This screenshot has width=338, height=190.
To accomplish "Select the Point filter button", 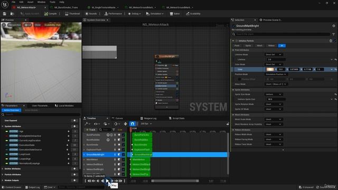I will pyautogui.click(x=237, y=45).
